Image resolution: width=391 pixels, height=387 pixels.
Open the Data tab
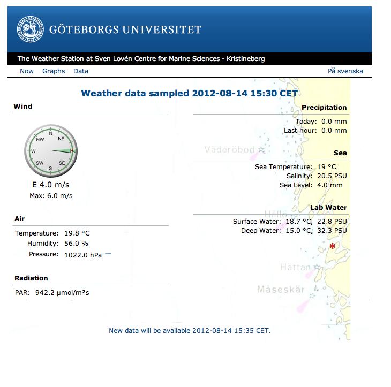(x=81, y=71)
